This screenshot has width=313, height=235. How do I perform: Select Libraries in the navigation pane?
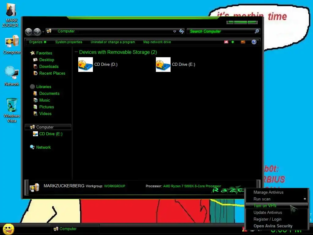pyautogui.click(x=44, y=87)
